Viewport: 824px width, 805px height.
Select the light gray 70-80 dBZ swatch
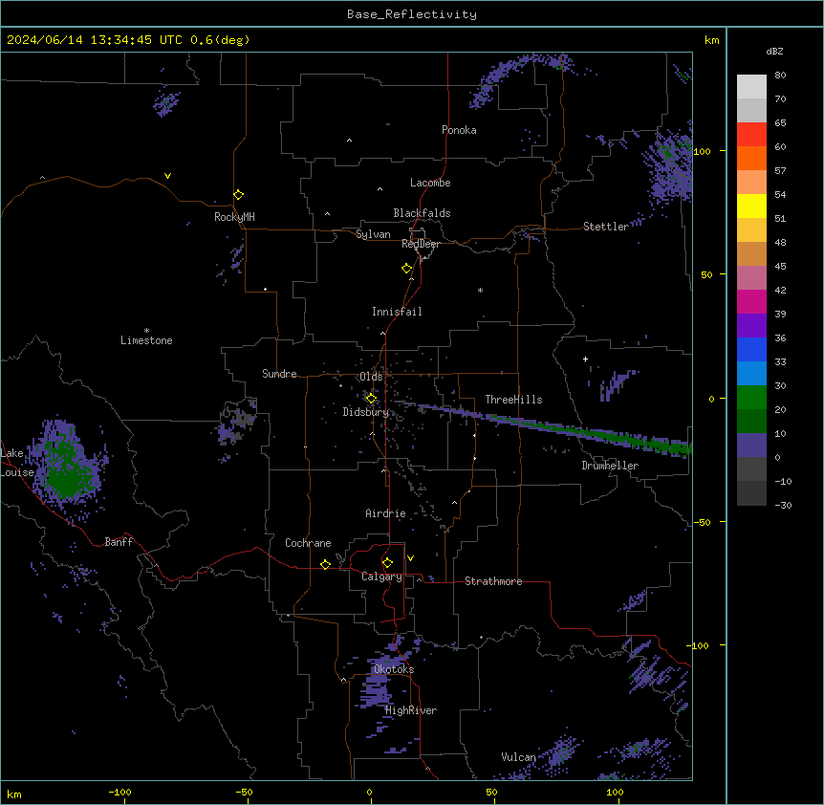tap(751, 87)
